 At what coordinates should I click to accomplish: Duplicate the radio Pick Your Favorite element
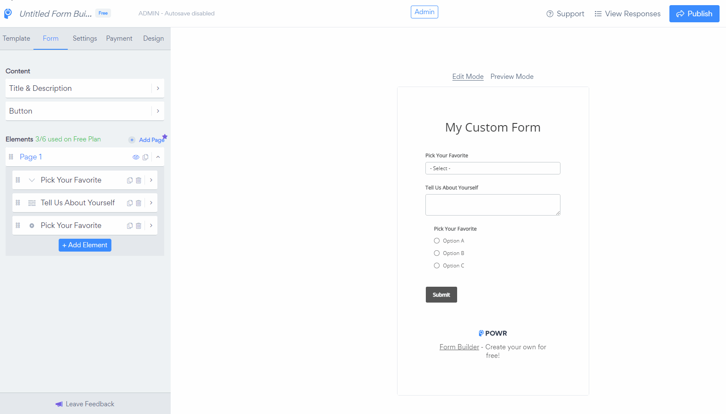pyautogui.click(x=130, y=226)
